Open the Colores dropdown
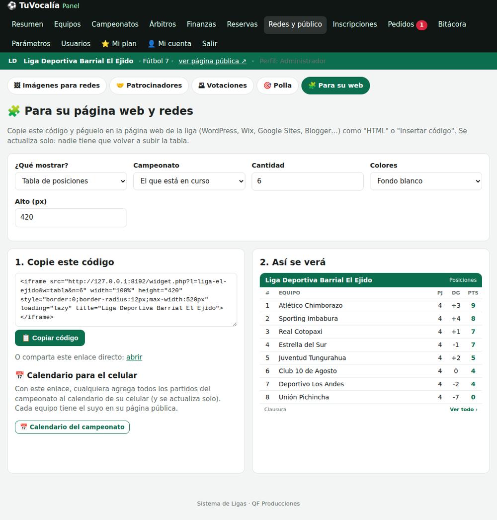The image size is (497, 520). click(426, 181)
